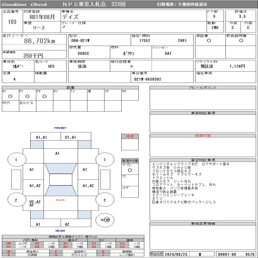The height and width of the screenshot is (258, 258).
Task: Click the "アピールポイント" section header
Action: point(203,87)
